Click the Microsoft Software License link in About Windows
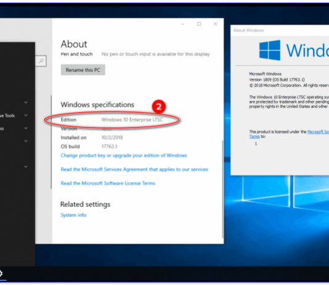Screen dimensions: 329x285 (318, 131)
